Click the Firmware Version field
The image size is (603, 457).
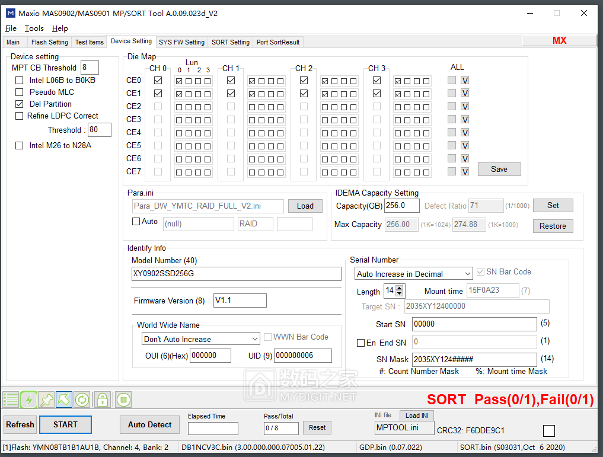point(240,301)
